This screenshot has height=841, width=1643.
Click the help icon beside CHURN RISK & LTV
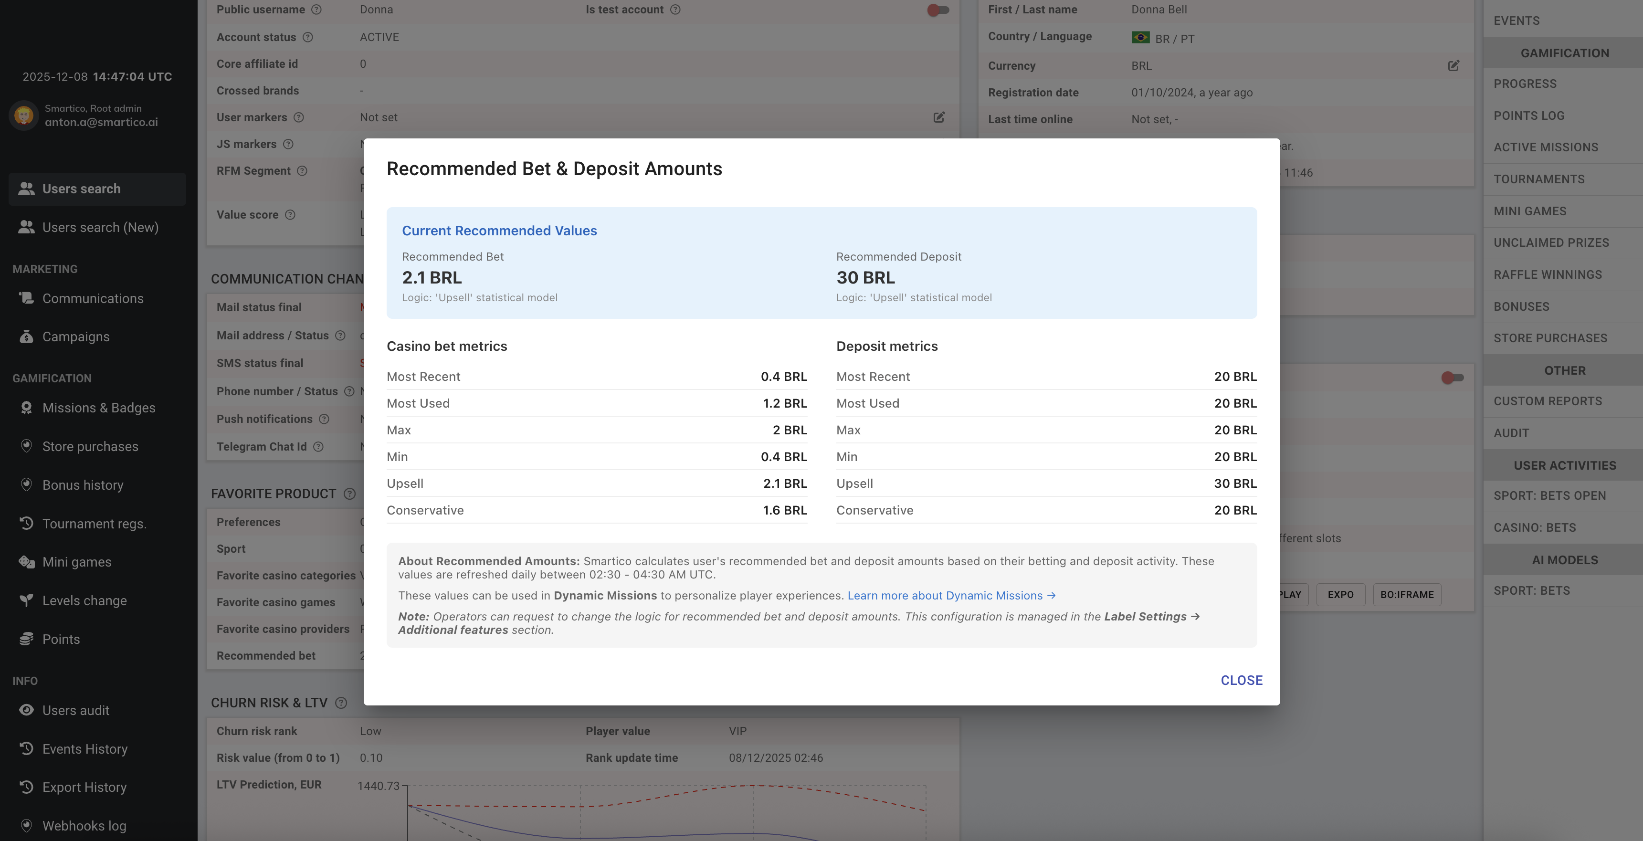(x=341, y=703)
